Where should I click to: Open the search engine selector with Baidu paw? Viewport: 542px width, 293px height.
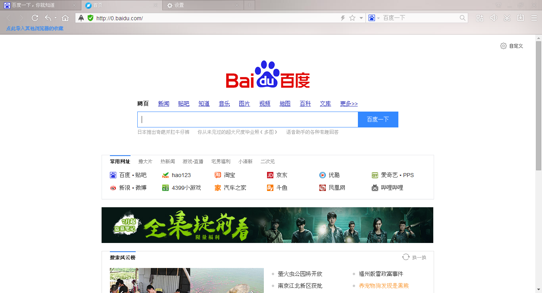click(374, 18)
